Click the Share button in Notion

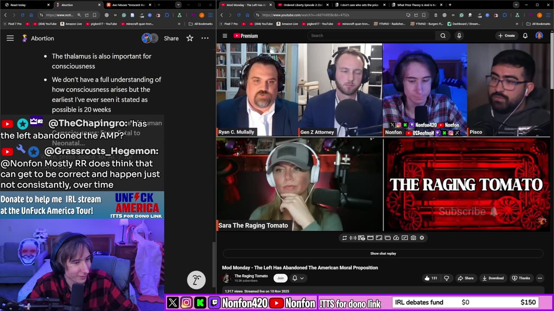point(171,38)
